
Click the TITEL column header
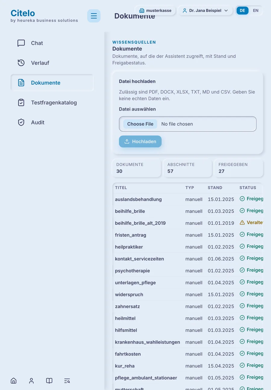point(121,188)
